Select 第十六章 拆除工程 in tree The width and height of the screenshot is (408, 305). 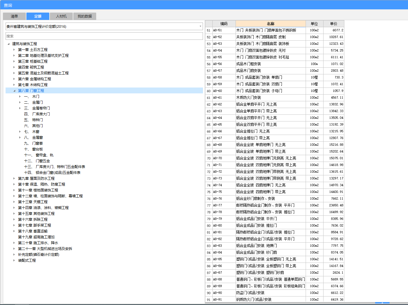(x=33, y=220)
